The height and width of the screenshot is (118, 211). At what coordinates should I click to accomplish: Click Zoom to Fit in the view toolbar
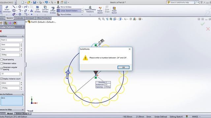[100, 19]
